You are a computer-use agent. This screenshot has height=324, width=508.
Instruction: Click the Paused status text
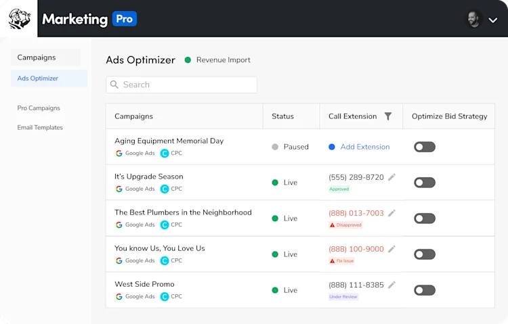(x=296, y=147)
